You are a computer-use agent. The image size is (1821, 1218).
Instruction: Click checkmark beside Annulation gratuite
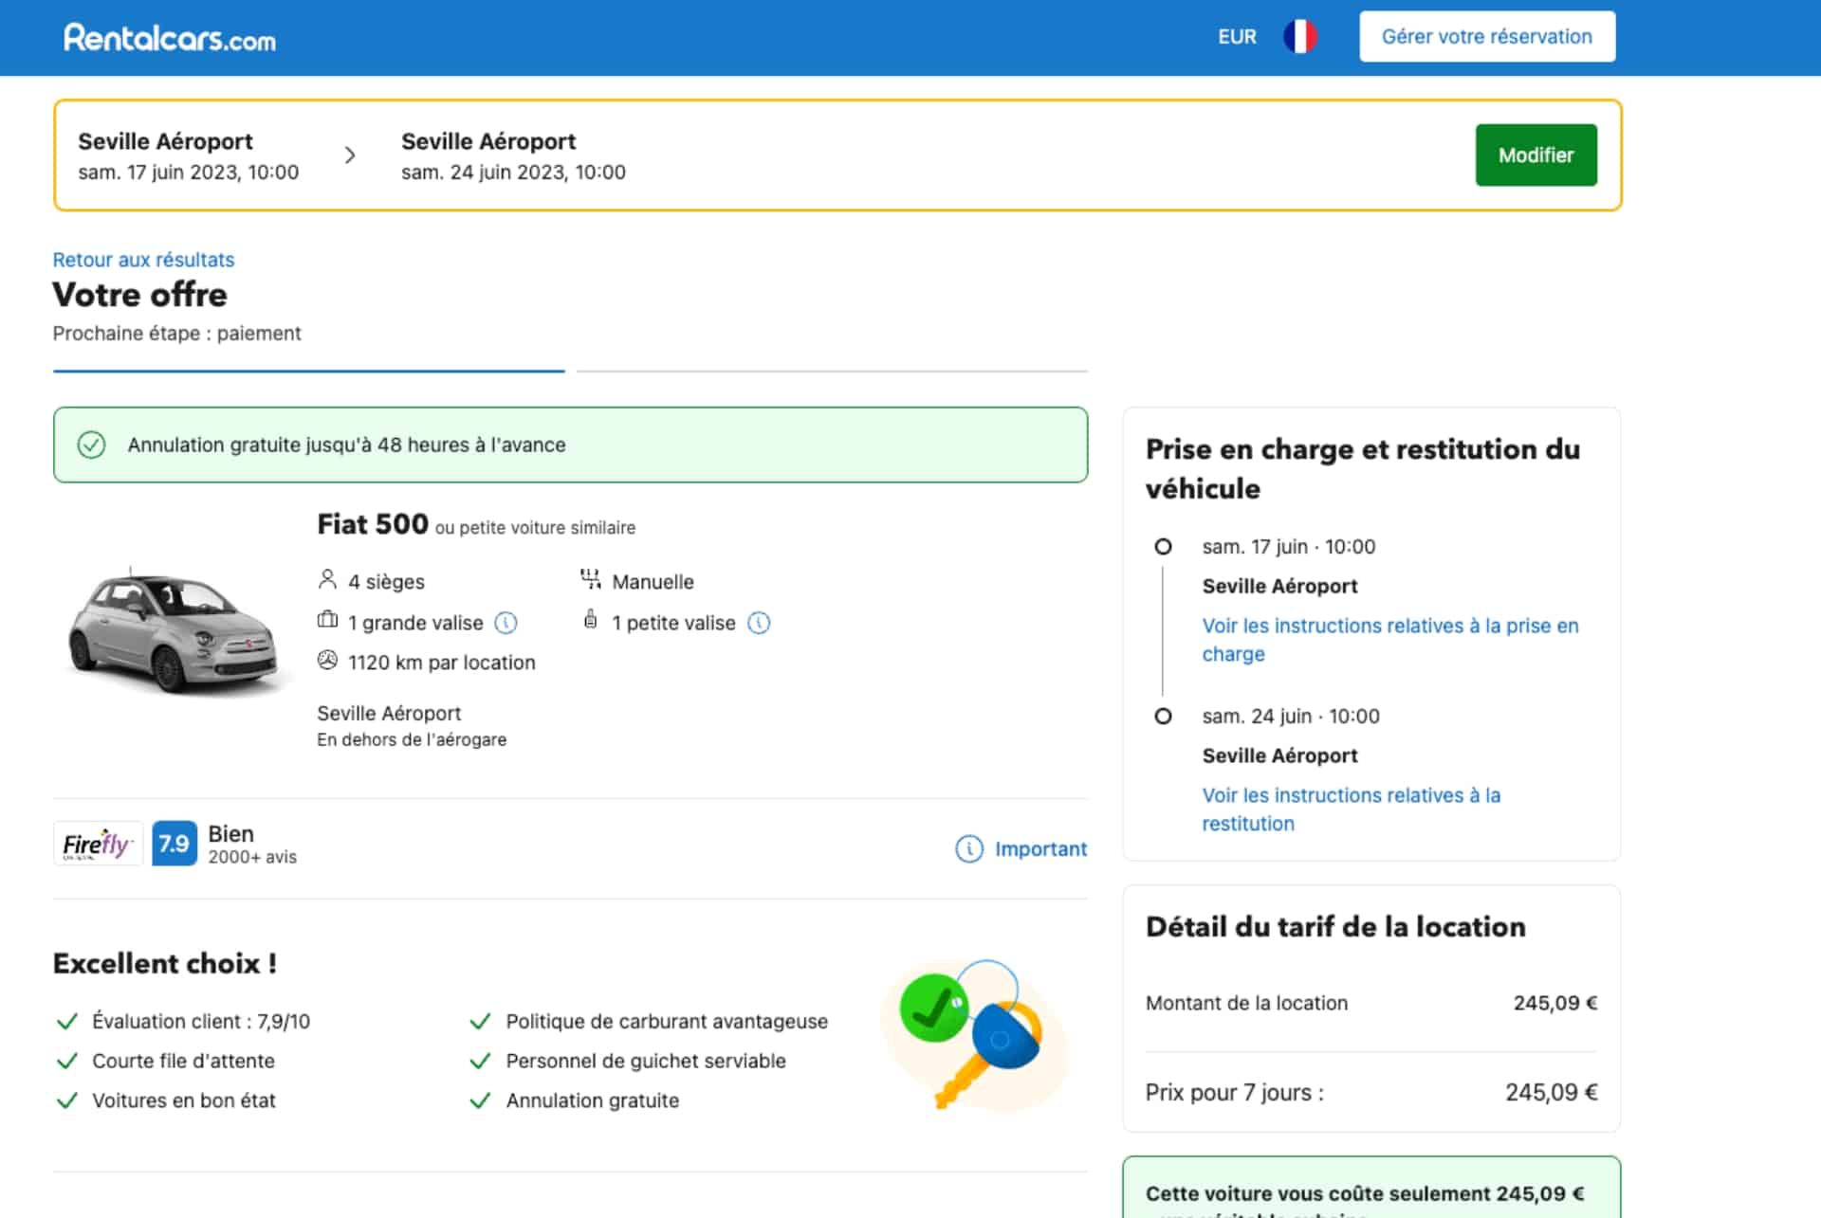point(481,1101)
